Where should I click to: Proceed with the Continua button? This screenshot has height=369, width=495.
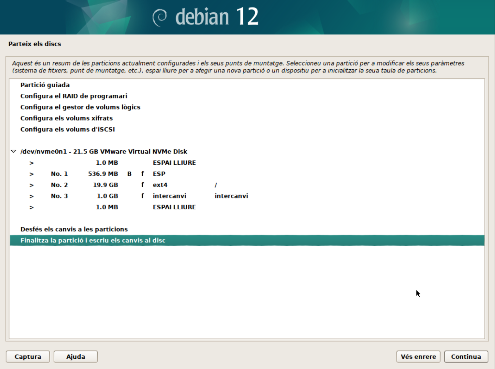466,357
